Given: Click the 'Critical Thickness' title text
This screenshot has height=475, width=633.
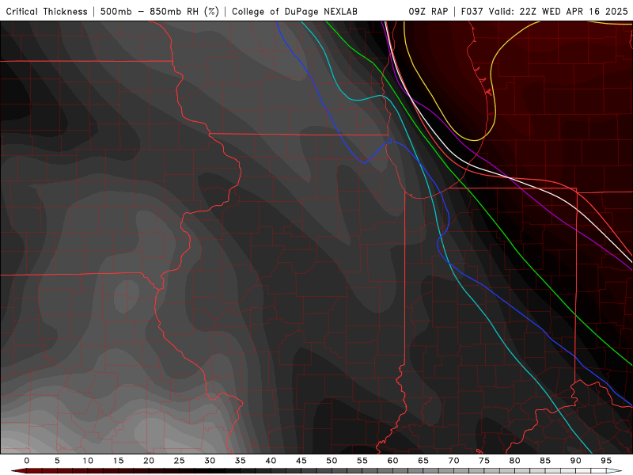Looking at the screenshot, I should coord(47,12).
